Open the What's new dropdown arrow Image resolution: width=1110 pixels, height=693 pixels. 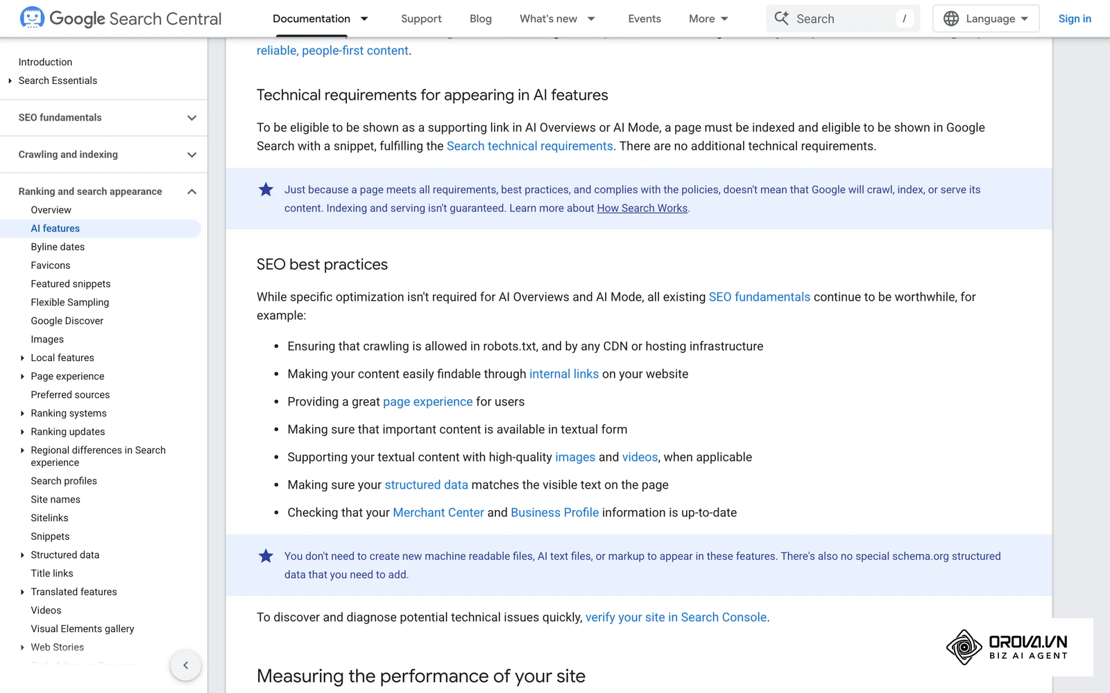click(591, 19)
